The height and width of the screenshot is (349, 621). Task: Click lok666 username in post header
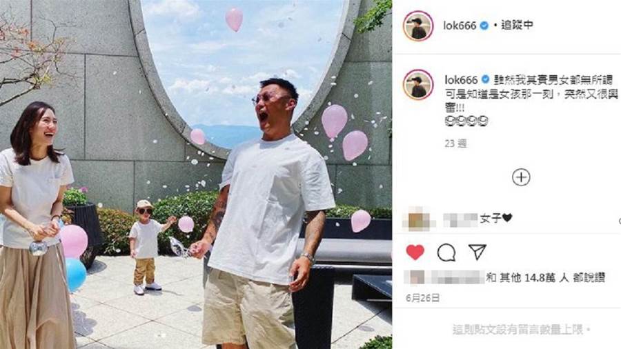point(460,26)
